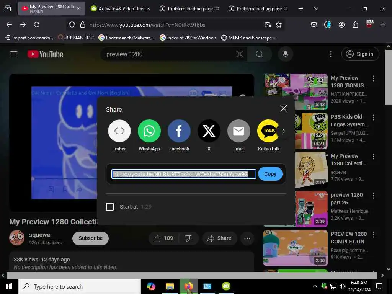Like the video with 109 likes

(x=164, y=238)
